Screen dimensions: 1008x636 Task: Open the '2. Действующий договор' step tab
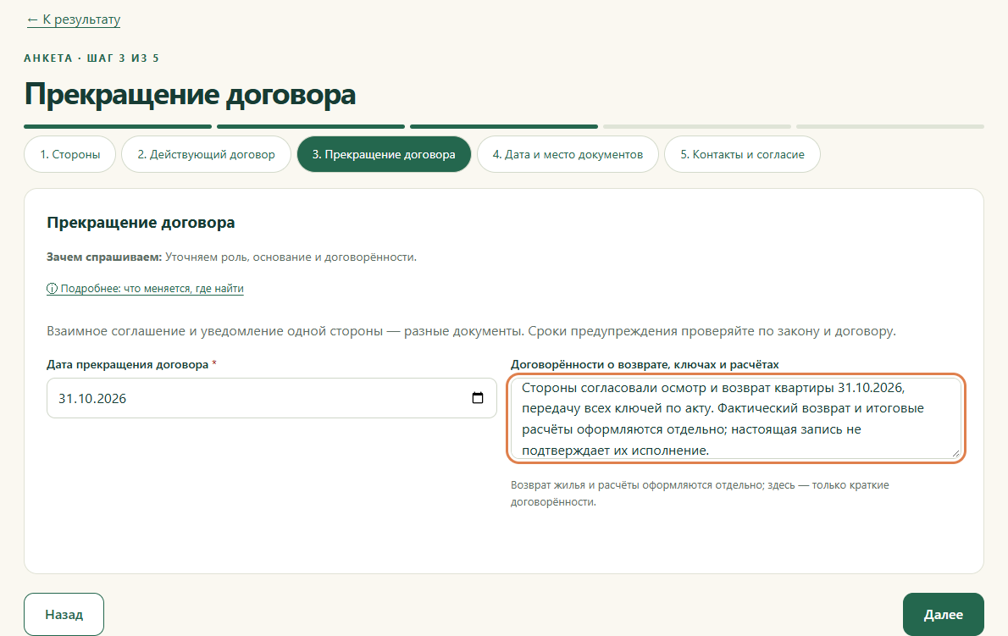207,154
